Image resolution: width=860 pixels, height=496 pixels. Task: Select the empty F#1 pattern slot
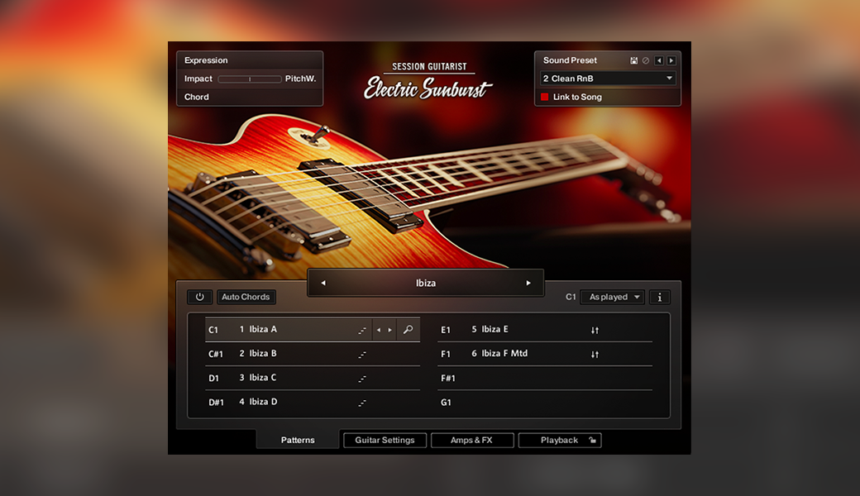pyautogui.click(x=545, y=378)
